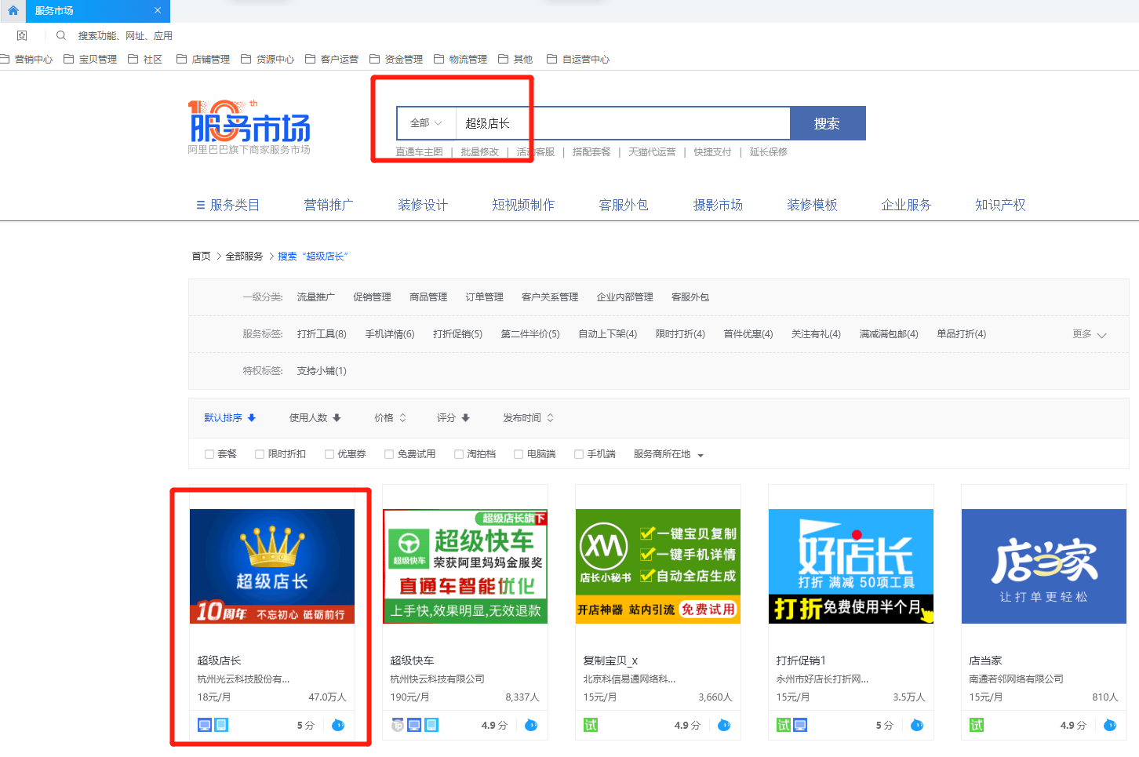
Task: Click Wangwang chat icon on 复制宝贝_x card
Action: [724, 725]
